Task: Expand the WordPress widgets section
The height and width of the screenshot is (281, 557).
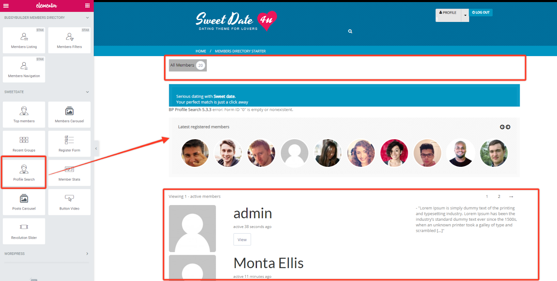Action: pyautogui.click(x=87, y=254)
